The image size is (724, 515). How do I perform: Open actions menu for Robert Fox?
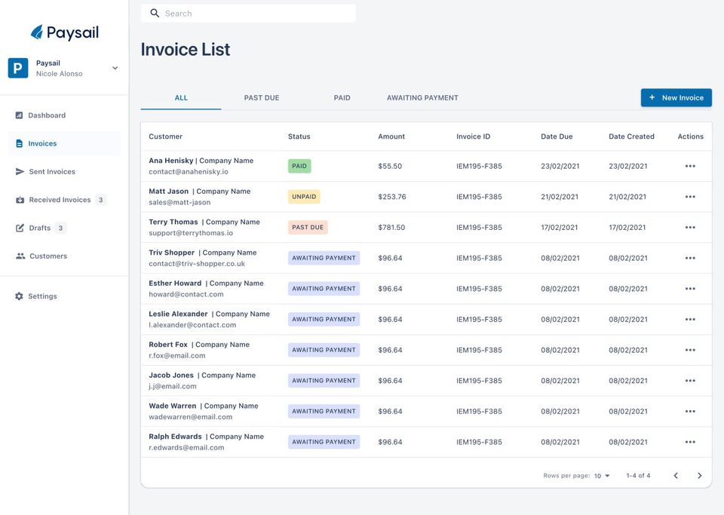pos(690,350)
